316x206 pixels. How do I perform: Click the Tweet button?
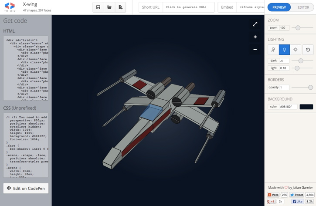tap(297, 195)
